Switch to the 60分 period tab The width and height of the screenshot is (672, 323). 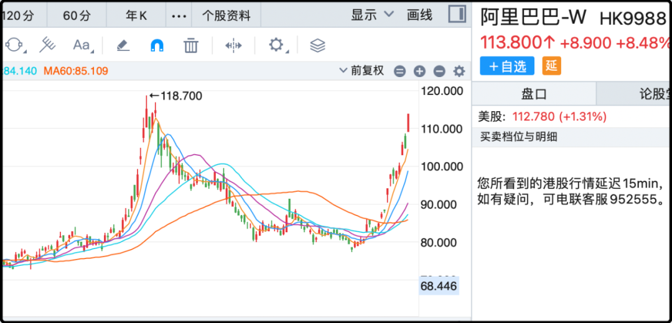click(x=77, y=16)
